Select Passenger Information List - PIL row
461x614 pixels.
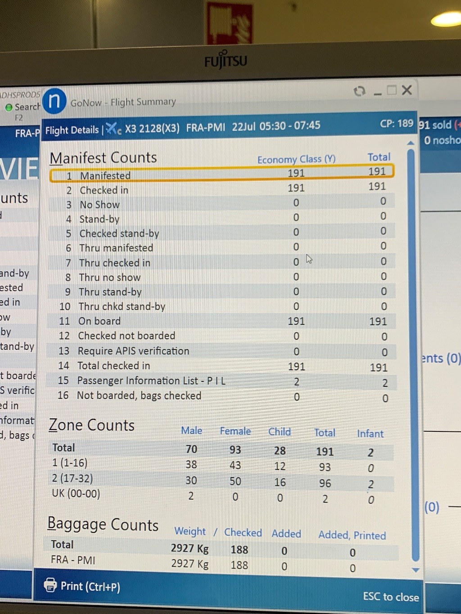[x=221, y=381]
